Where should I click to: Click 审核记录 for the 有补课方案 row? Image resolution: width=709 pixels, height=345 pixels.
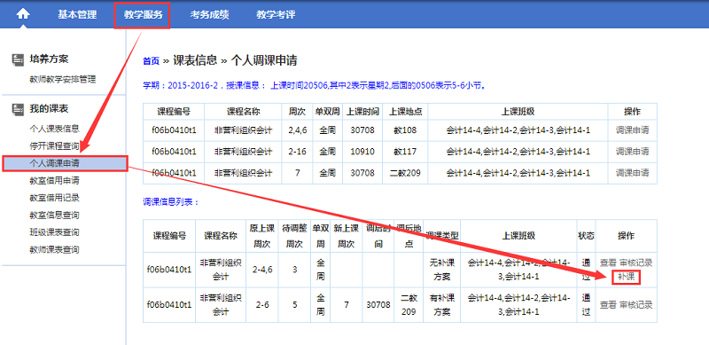[x=635, y=305]
